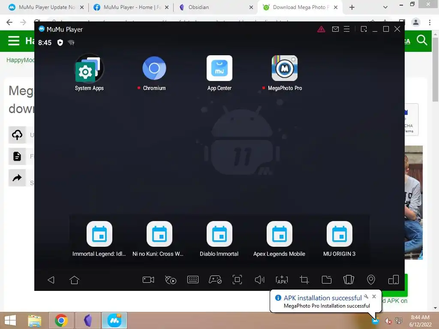Dismiss the APK installation successful notification
The image size is (439, 329).
coord(374,296)
